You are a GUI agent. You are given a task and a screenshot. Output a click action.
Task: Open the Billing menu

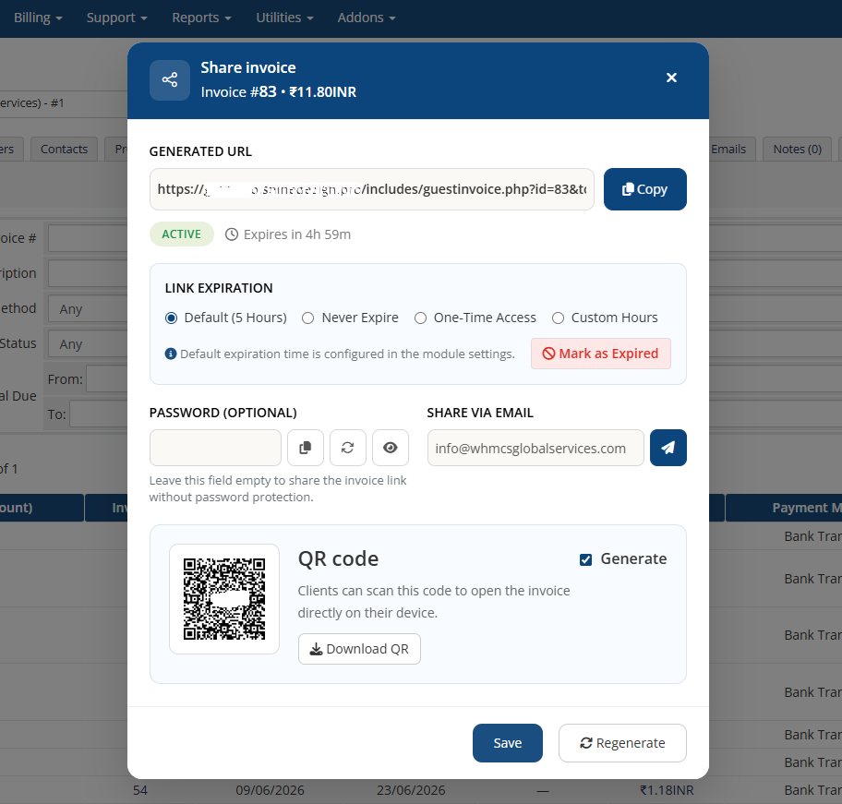[x=38, y=18]
